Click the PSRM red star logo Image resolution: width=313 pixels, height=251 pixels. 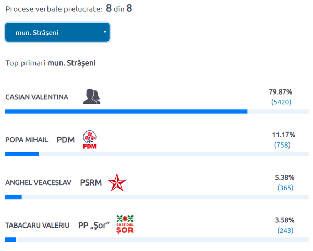coord(116,182)
